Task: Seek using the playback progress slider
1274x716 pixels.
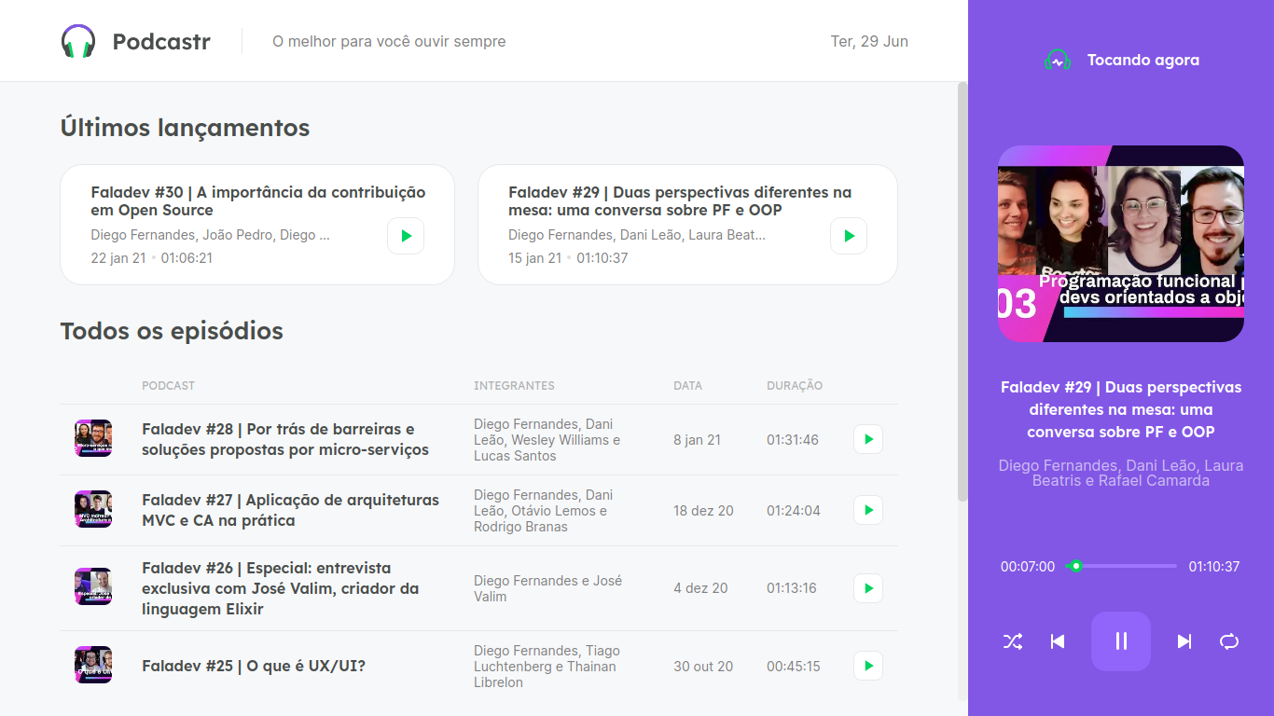Action: [1121, 566]
